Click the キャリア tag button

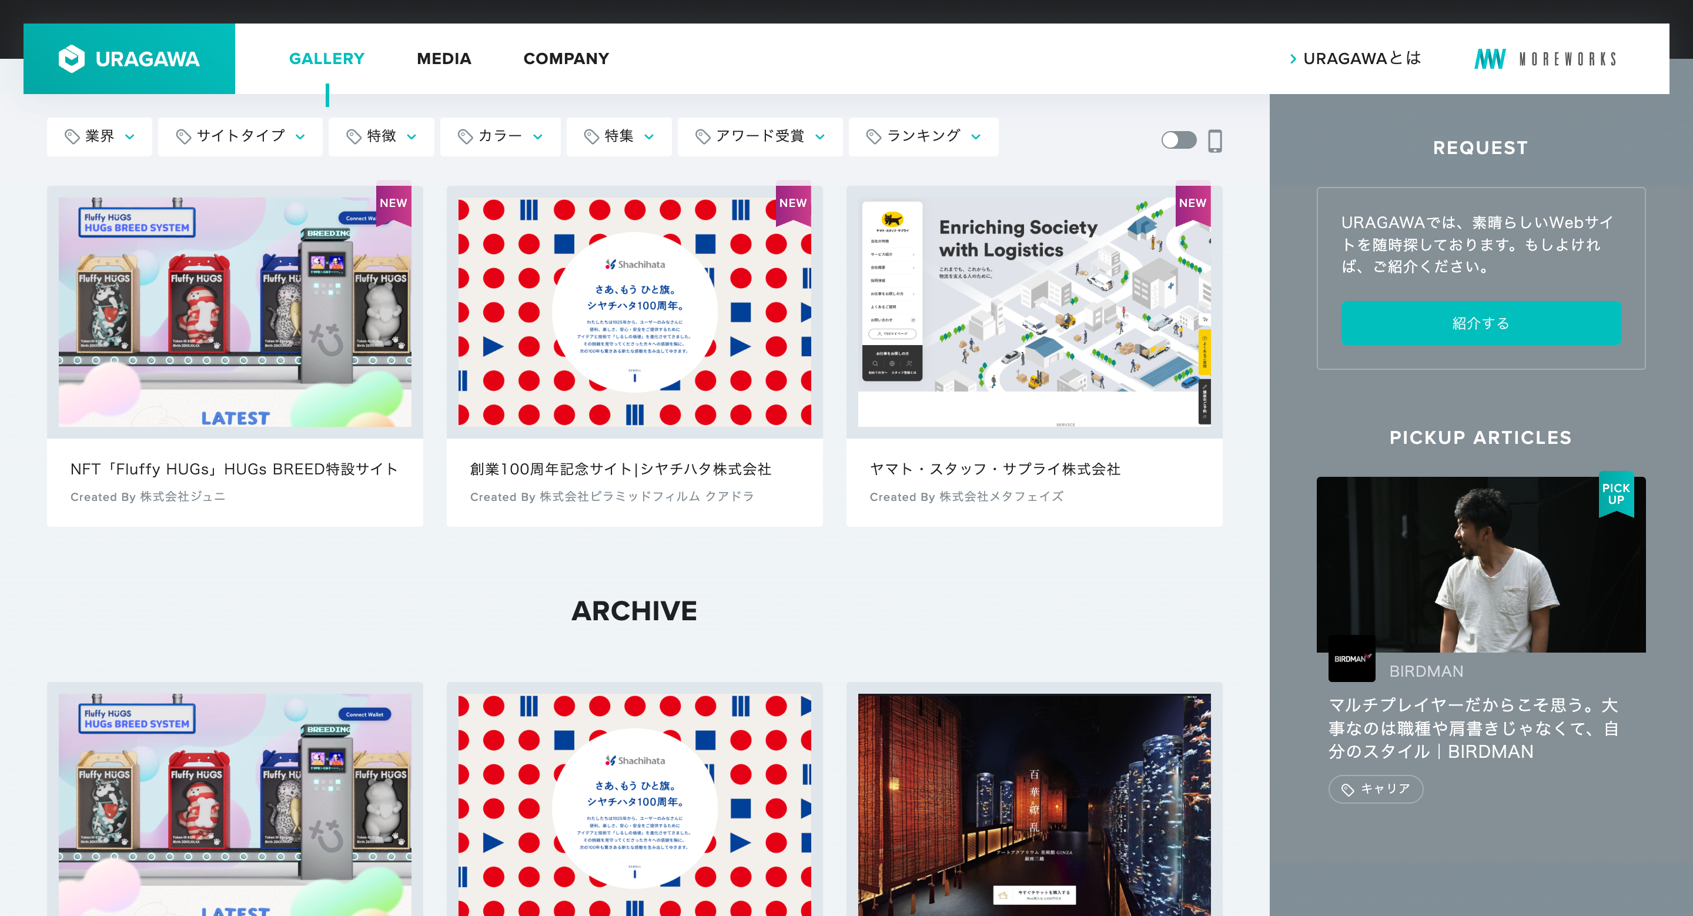point(1376,789)
